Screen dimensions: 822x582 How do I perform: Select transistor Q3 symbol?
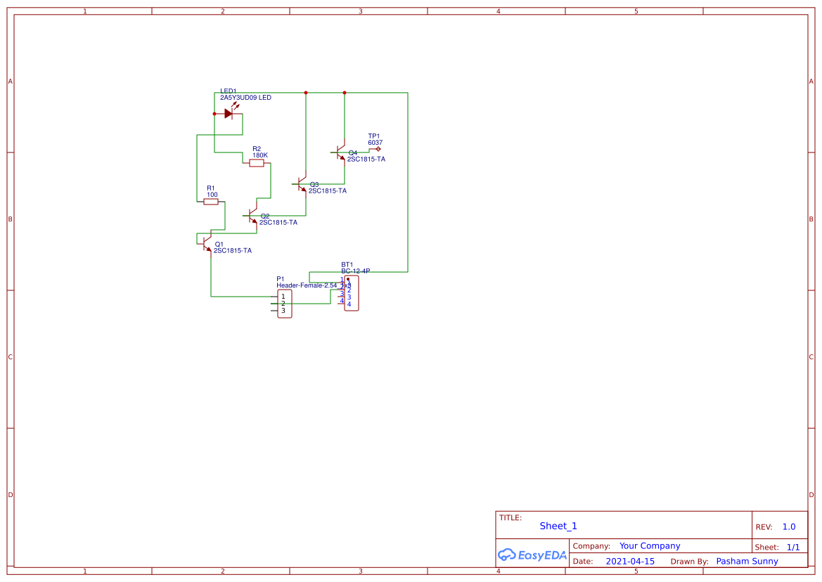pyautogui.click(x=301, y=184)
